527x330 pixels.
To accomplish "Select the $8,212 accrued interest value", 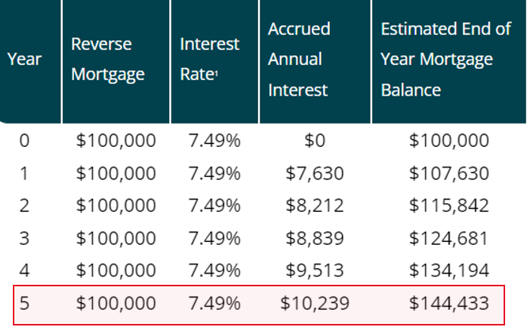I will pos(315,205).
